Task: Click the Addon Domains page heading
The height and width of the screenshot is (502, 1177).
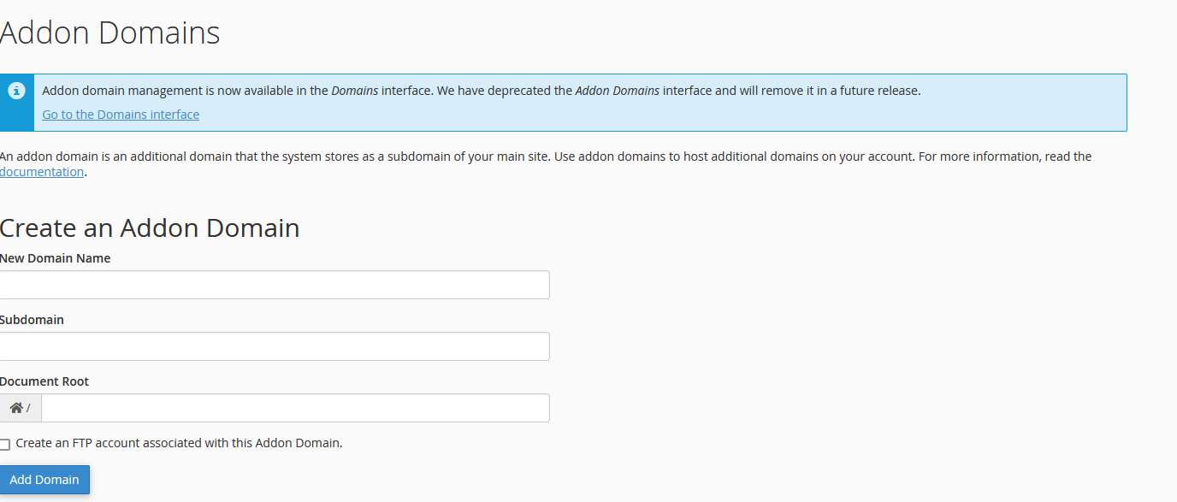Action: 109,33
